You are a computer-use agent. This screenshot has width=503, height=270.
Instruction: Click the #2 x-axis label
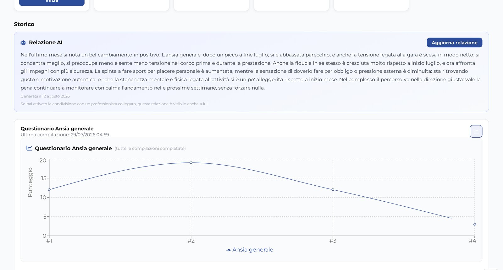[191, 241]
